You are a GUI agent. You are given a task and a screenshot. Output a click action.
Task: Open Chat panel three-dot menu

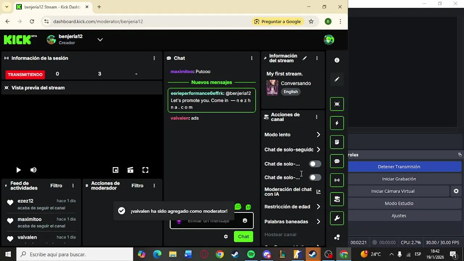[x=252, y=58]
